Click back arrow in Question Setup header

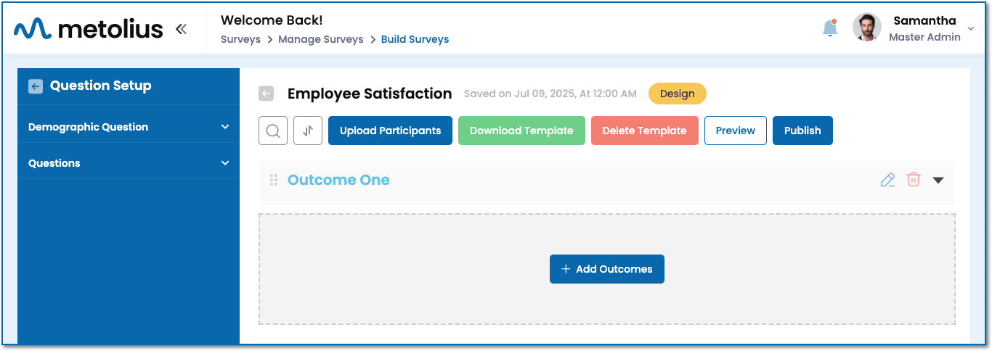click(36, 86)
